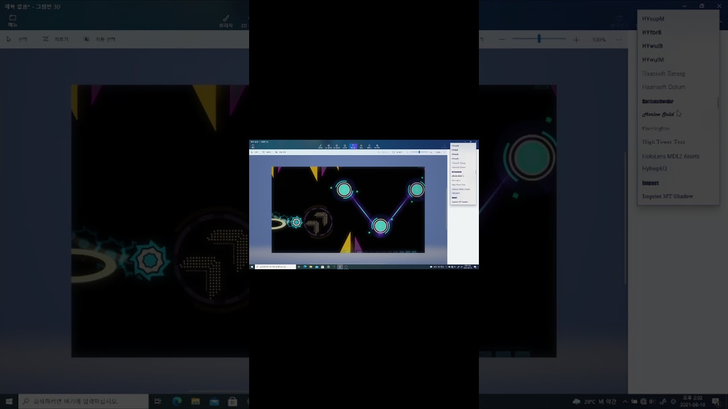This screenshot has width=728, height=409.
Task: Open the Canvas tool
Action: [369, 146]
